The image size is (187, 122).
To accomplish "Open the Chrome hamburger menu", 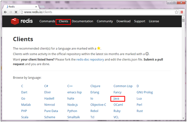I will (x=182, y=12).
